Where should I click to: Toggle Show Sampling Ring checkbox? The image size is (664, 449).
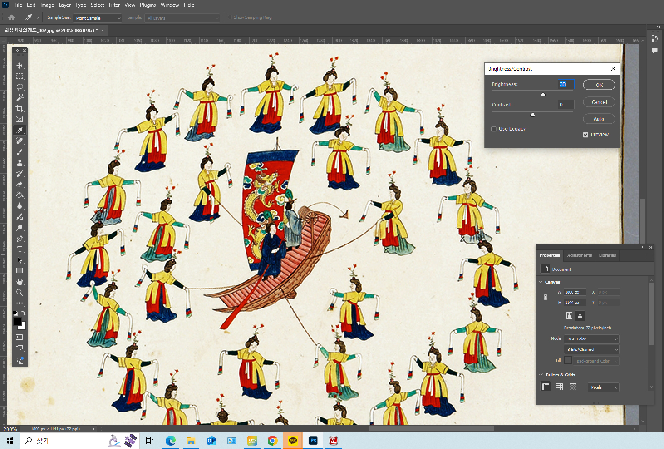(x=229, y=17)
